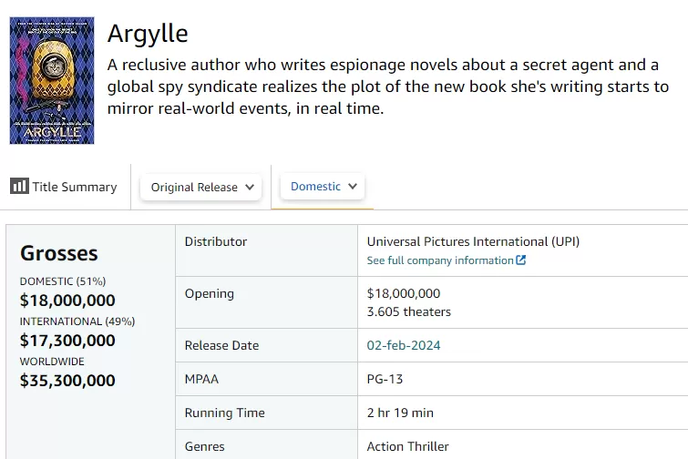Click the external link icon after company information

click(x=521, y=260)
